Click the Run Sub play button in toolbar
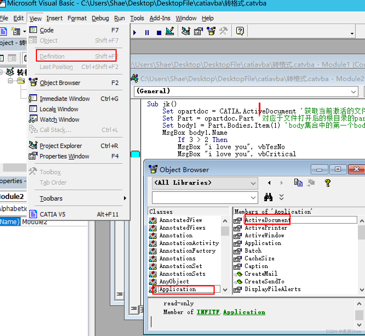Viewport: 365px width, 336px height. (x=135, y=33)
